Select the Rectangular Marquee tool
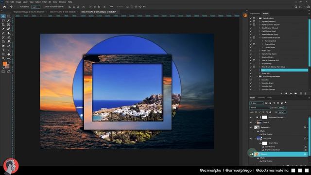311x175 pixels. point(9,16)
